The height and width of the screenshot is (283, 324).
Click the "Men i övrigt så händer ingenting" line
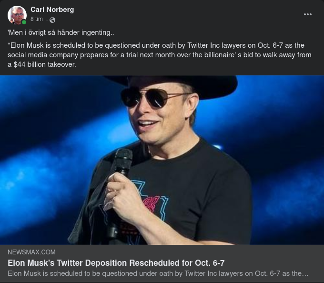click(61, 32)
